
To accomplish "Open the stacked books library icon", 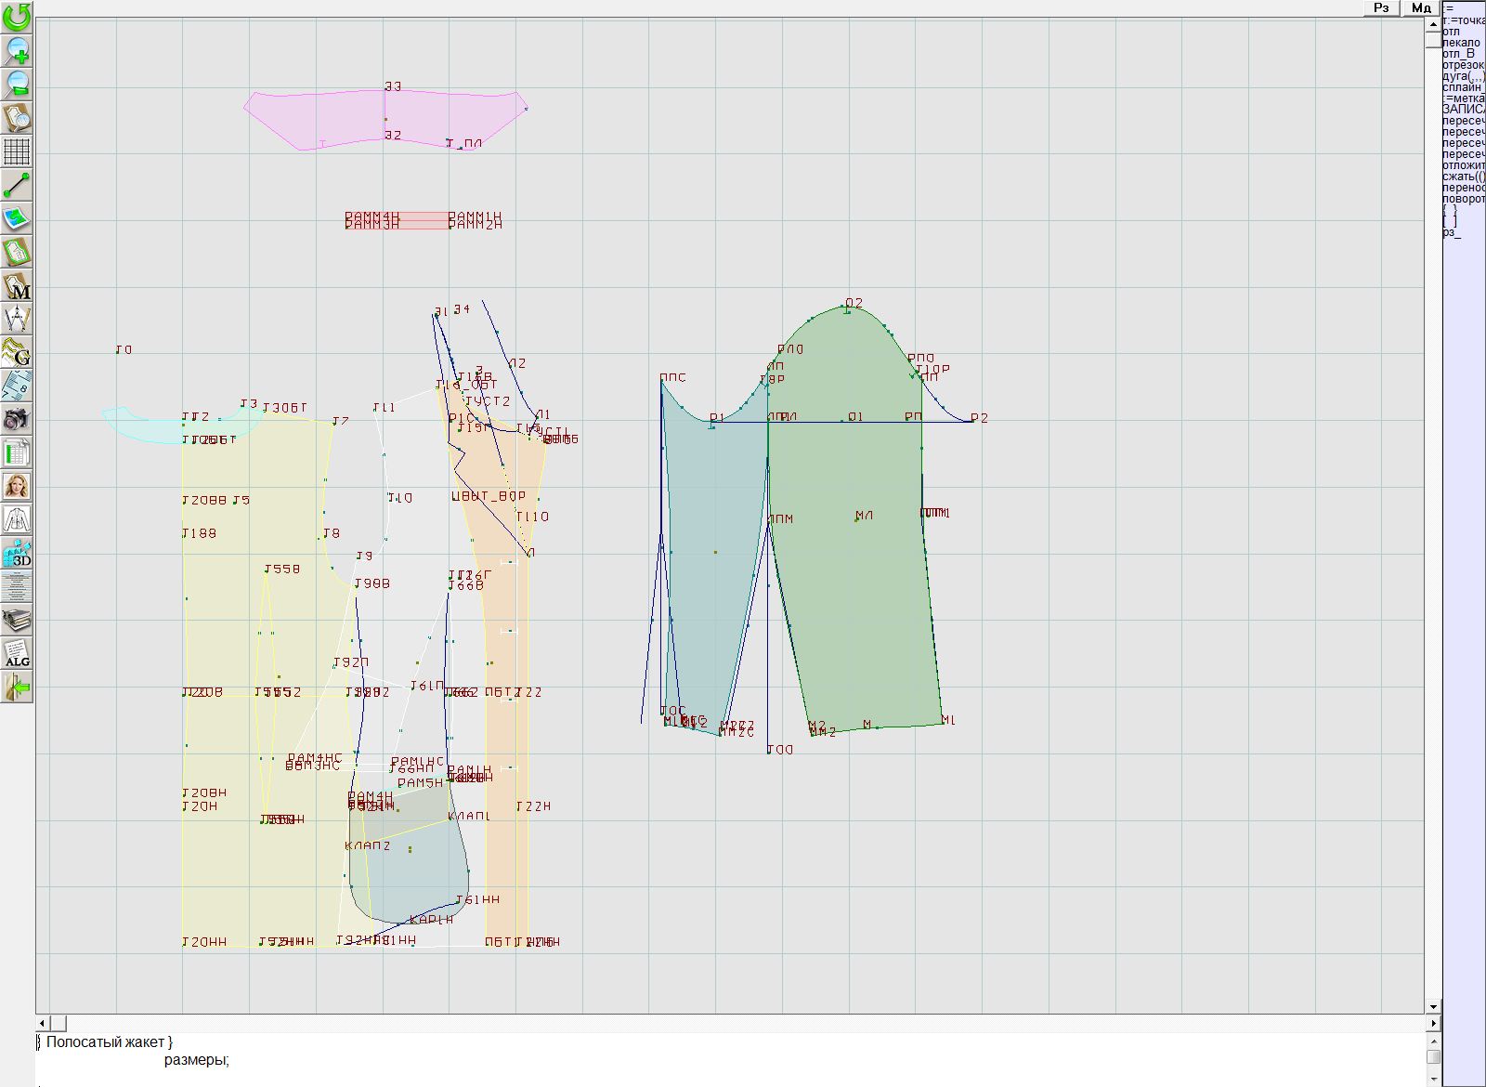I will coord(17,620).
